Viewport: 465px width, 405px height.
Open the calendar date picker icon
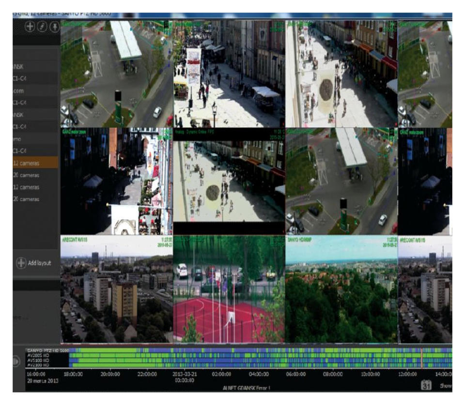pyautogui.click(x=426, y=385)
